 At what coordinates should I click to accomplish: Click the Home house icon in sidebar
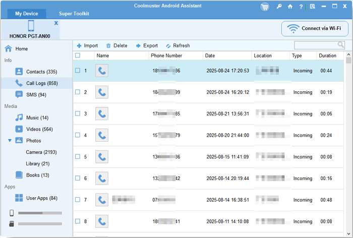pyautogui.click(x=9, y=48)
